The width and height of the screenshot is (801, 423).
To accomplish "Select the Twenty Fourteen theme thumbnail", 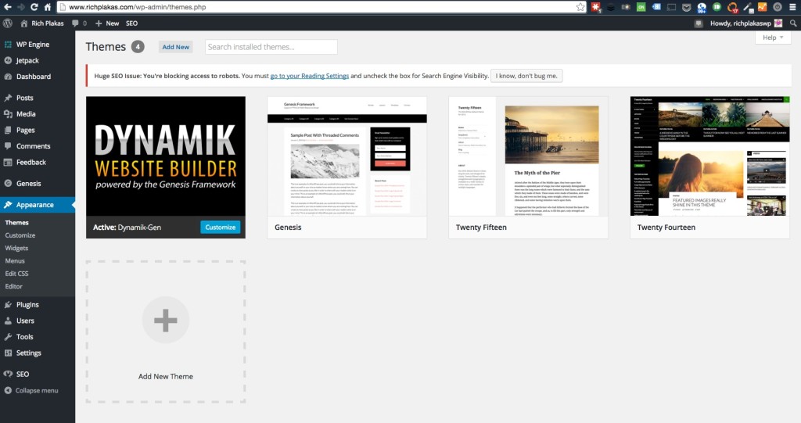I will coord(709,156).
